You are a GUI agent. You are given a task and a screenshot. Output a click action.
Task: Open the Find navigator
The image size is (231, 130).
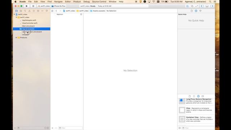(x=25, y=11)
